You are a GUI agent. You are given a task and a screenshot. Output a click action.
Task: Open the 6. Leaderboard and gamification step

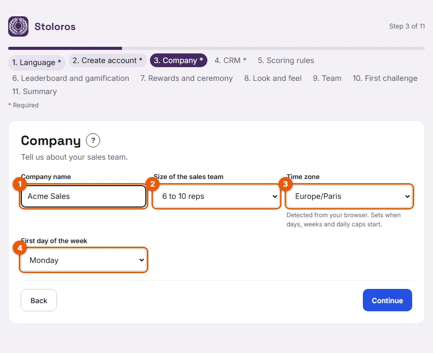point(71,78)
